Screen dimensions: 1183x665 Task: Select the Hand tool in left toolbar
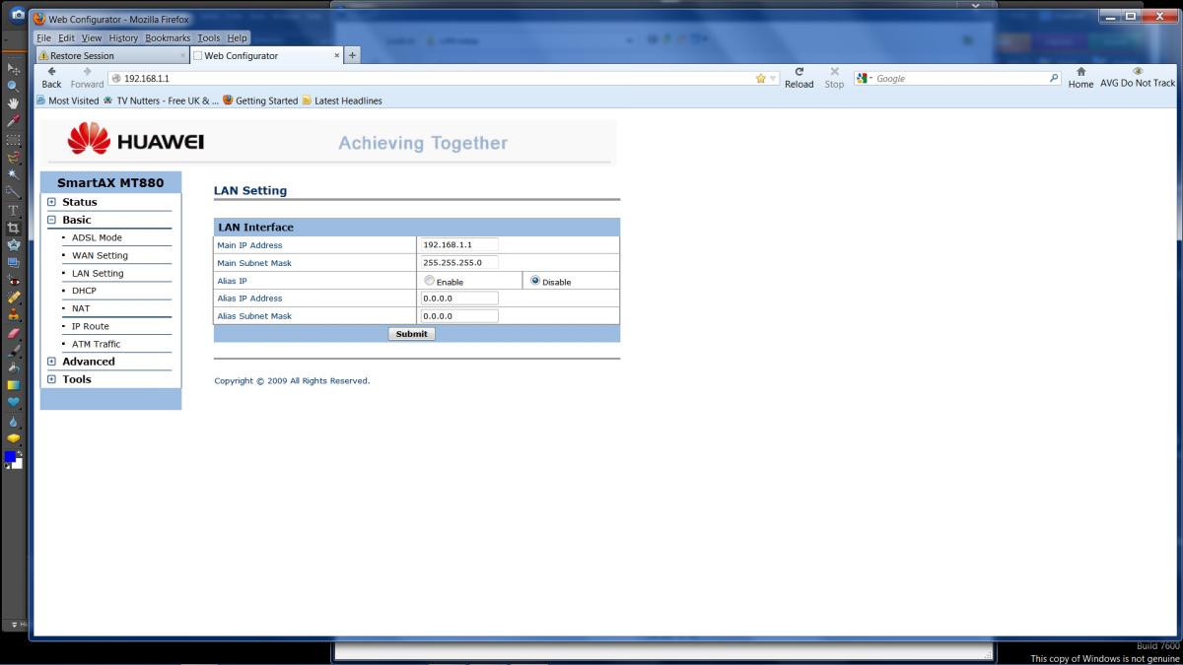click(x=13, y=103)
